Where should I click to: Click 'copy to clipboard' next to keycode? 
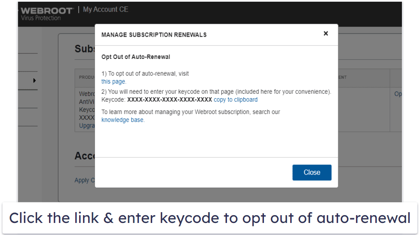[236, 100]
